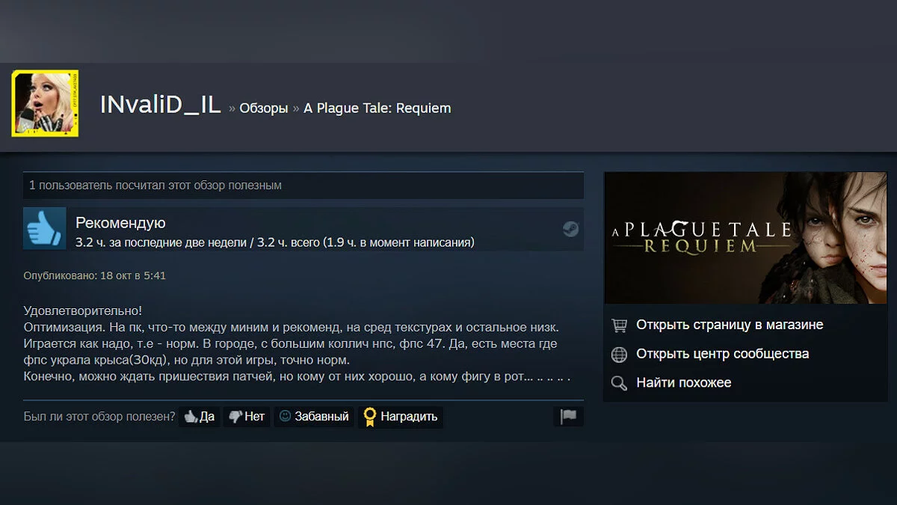Open A Plague Tale: Requiem breadcrumb link
897x505 pixels.
pos(377,108)
